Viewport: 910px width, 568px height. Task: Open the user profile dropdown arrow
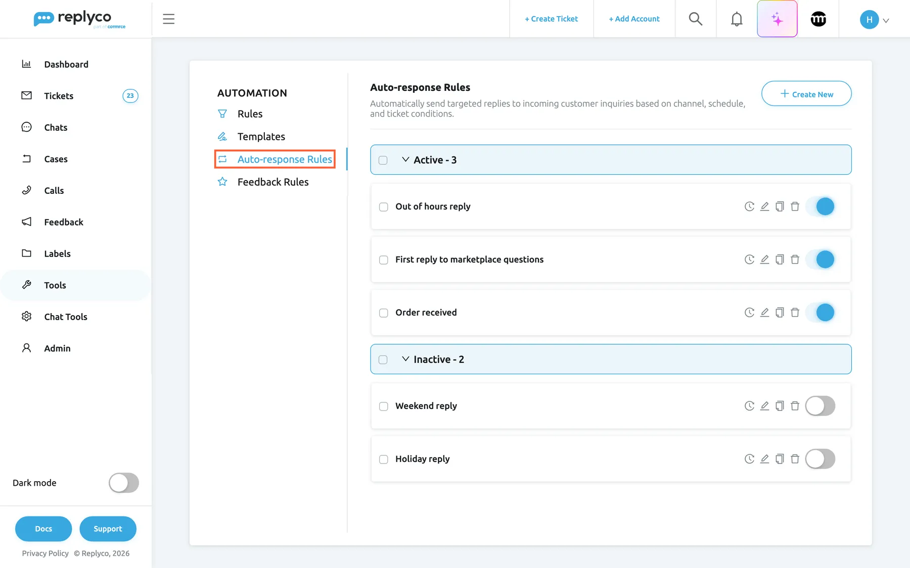(x=886, y=21)
